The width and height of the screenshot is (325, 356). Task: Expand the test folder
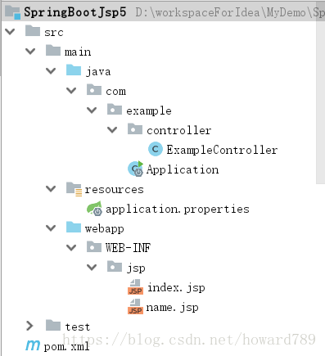[x=29, y=326]
